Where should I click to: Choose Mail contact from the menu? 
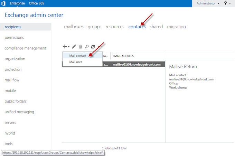pos(83,56)
